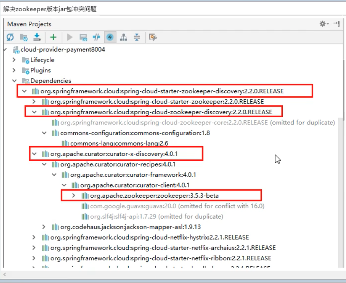Viewport: 346px width, 283px height.
Task: Collapse the Dependencies node
Action: (x=14, y=81)
